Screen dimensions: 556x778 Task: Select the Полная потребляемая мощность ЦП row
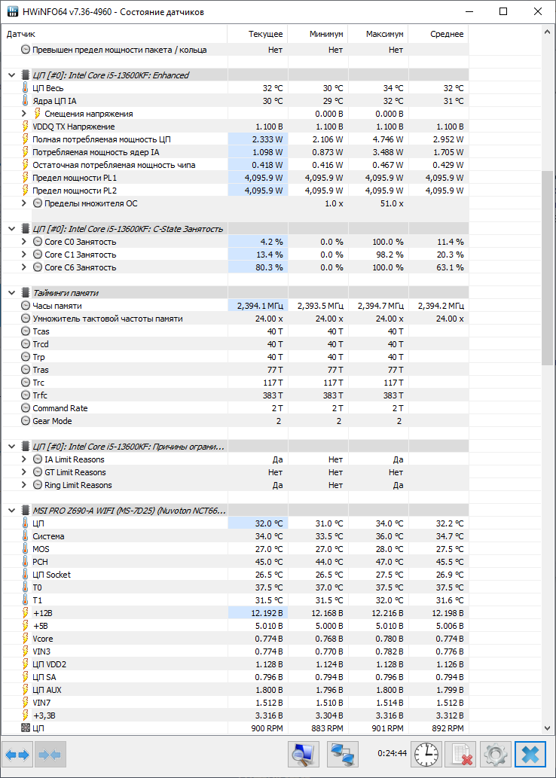click(235, 139)
